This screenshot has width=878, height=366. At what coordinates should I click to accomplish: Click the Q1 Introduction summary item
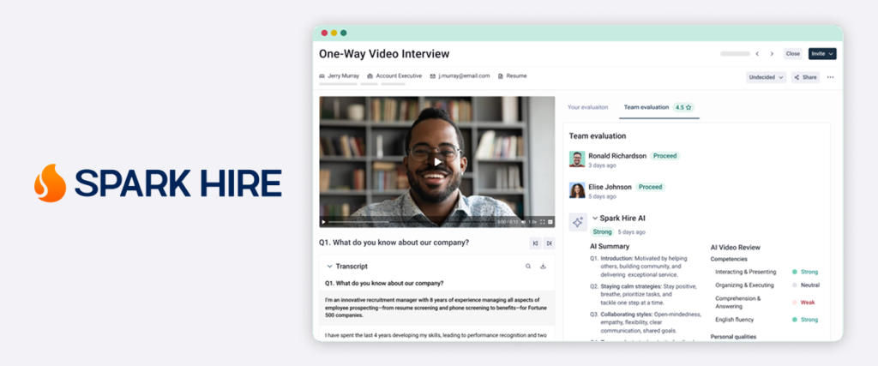[x=640, y=267]
